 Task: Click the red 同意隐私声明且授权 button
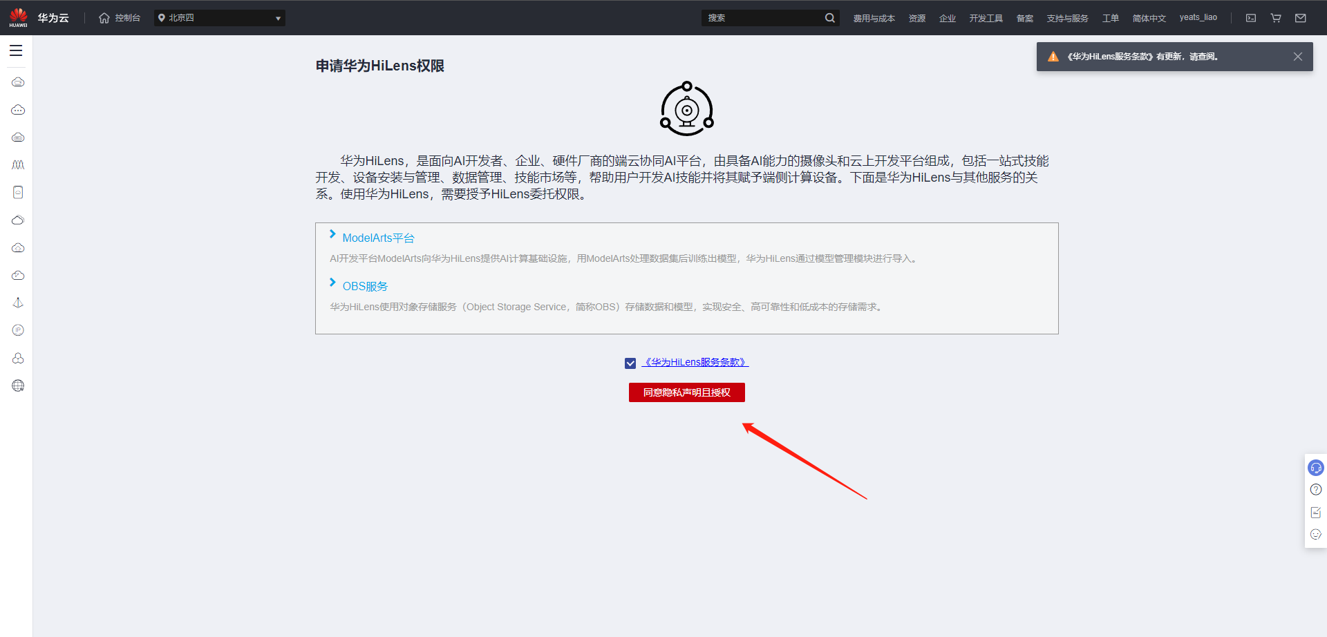tap(687, 392)
